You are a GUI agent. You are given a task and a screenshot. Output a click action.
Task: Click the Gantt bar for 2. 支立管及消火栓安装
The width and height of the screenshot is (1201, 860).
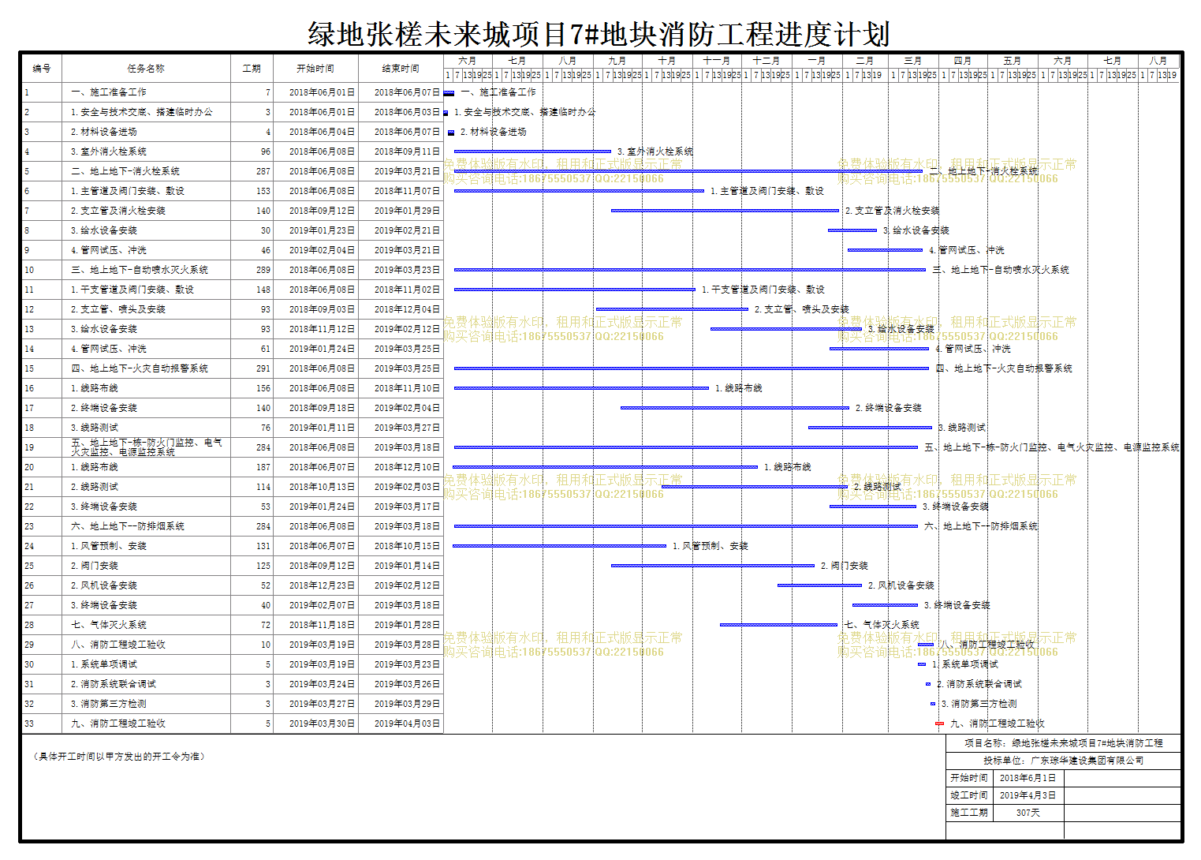click(x=725, y=211)
